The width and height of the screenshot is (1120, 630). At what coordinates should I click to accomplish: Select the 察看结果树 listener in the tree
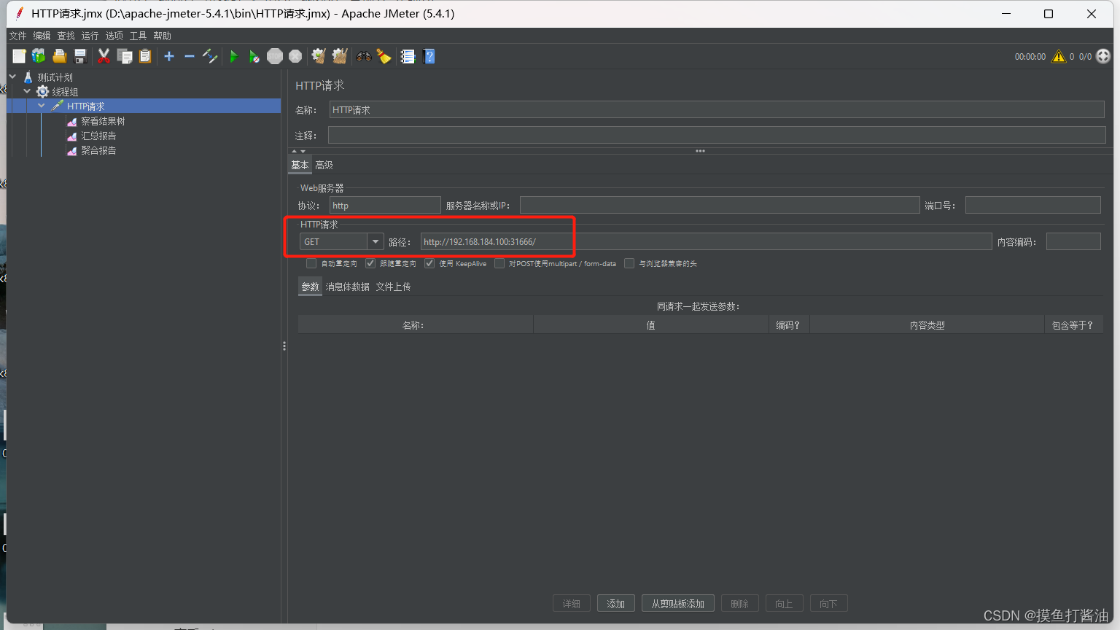click(x=103, y=121)
